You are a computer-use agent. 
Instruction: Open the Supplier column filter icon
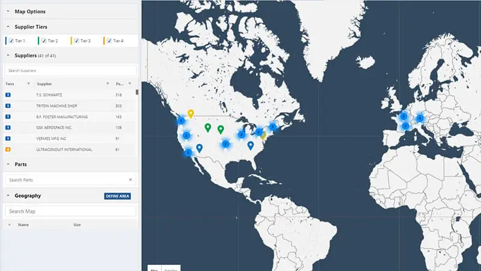(x=108, y=84)
